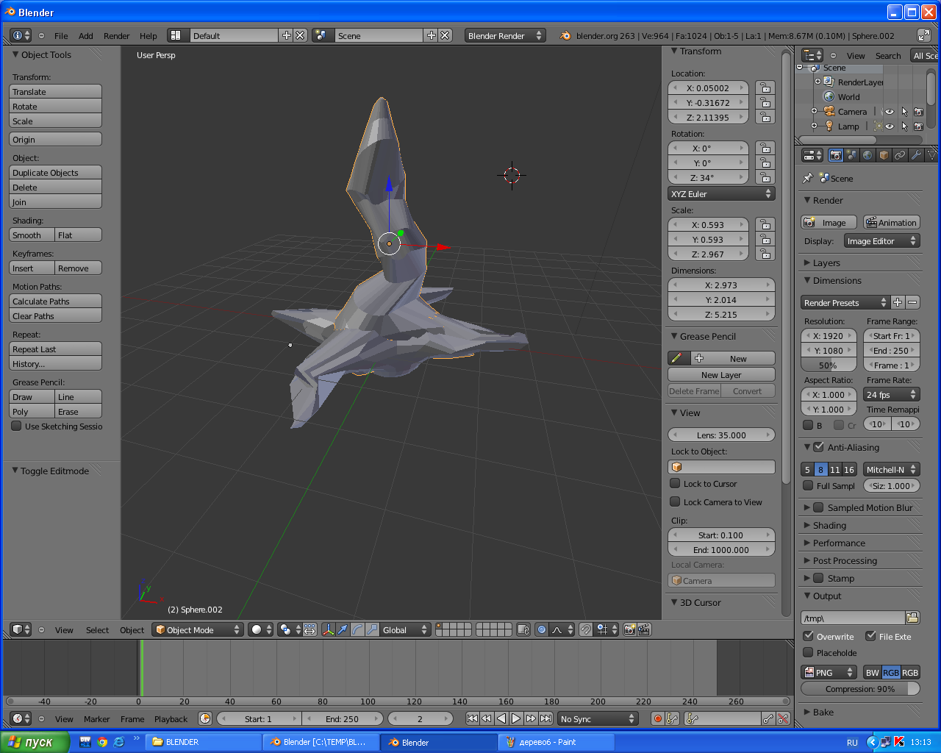The width and height of the screenshot is (941, 753).
Task: Open the Object Mode dropdown
Action: 198,629
